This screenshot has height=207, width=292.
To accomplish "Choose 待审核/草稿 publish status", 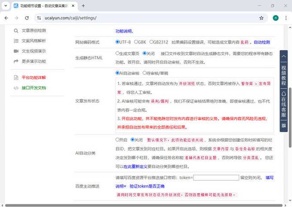I will point(144,73).
